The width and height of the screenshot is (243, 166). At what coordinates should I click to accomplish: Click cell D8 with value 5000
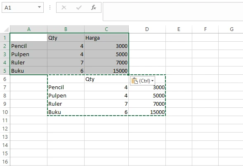(x=147, y=95)
